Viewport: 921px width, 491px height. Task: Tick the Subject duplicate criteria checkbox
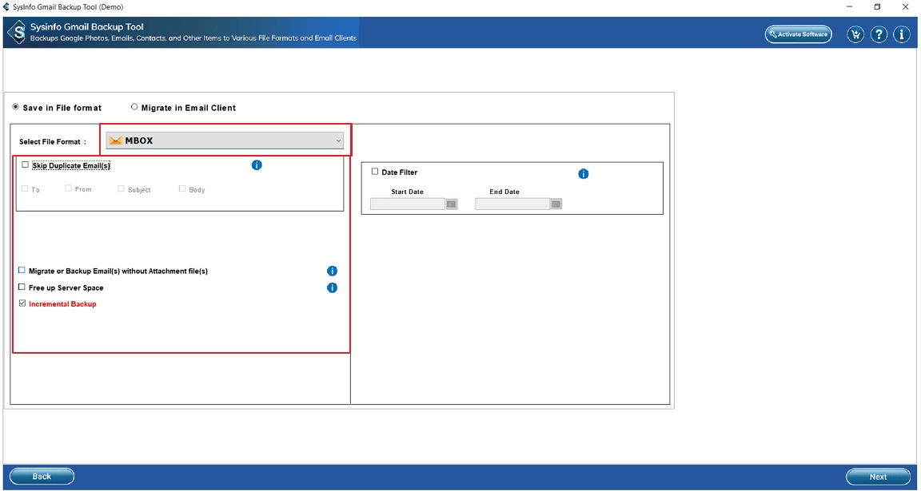(121, 189)
